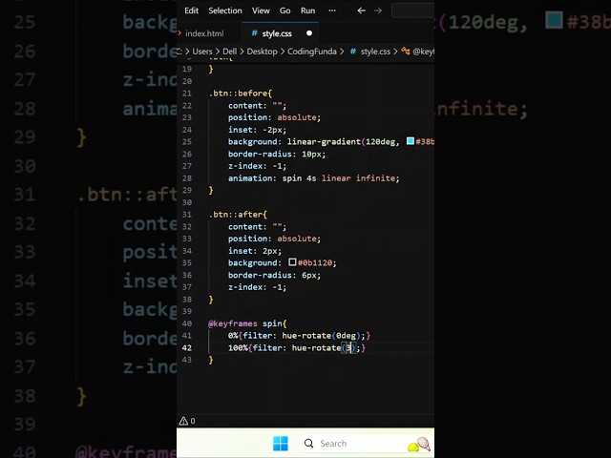Image resolution: width=611 pixels, height=458 pixels.
Task: Switch to the index.html tab
Action: pyautogui.click(x=204, y=33)
